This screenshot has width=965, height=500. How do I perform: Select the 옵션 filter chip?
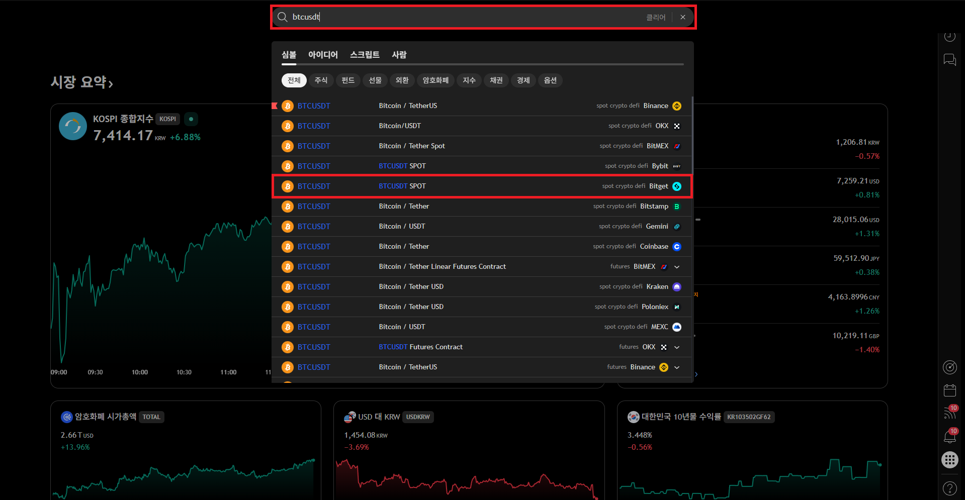[551, 80]
